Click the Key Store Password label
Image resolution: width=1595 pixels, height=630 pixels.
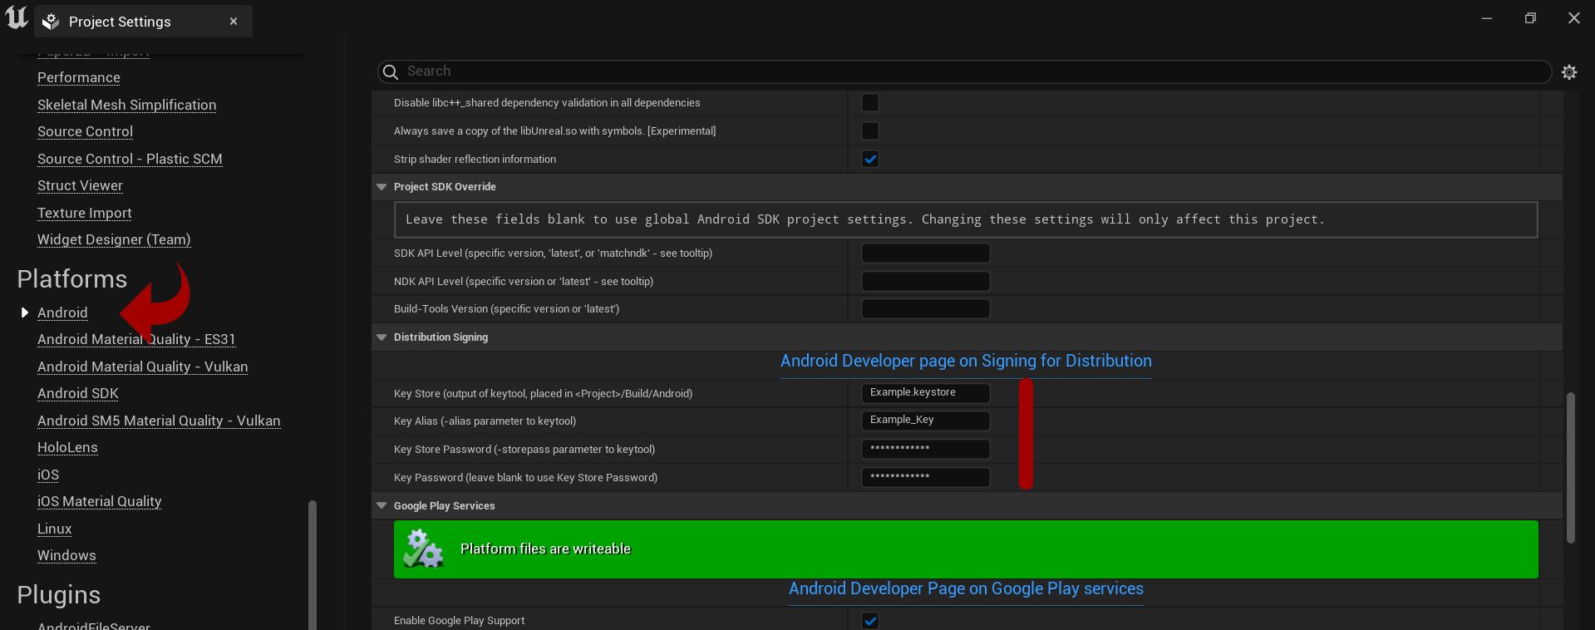(x=524, y=449)
